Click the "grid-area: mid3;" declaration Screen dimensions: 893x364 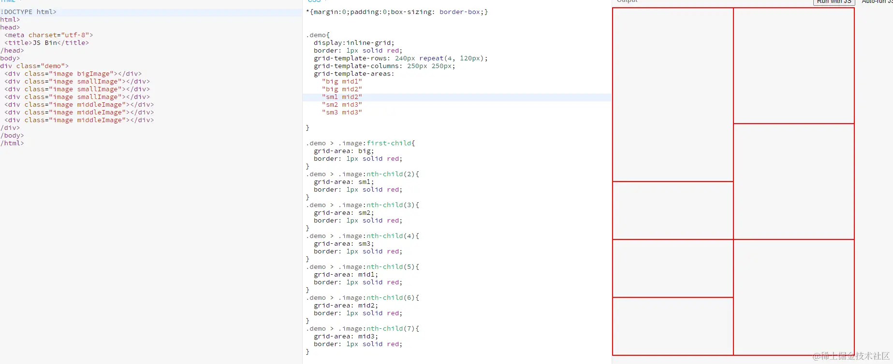[346, 336]
